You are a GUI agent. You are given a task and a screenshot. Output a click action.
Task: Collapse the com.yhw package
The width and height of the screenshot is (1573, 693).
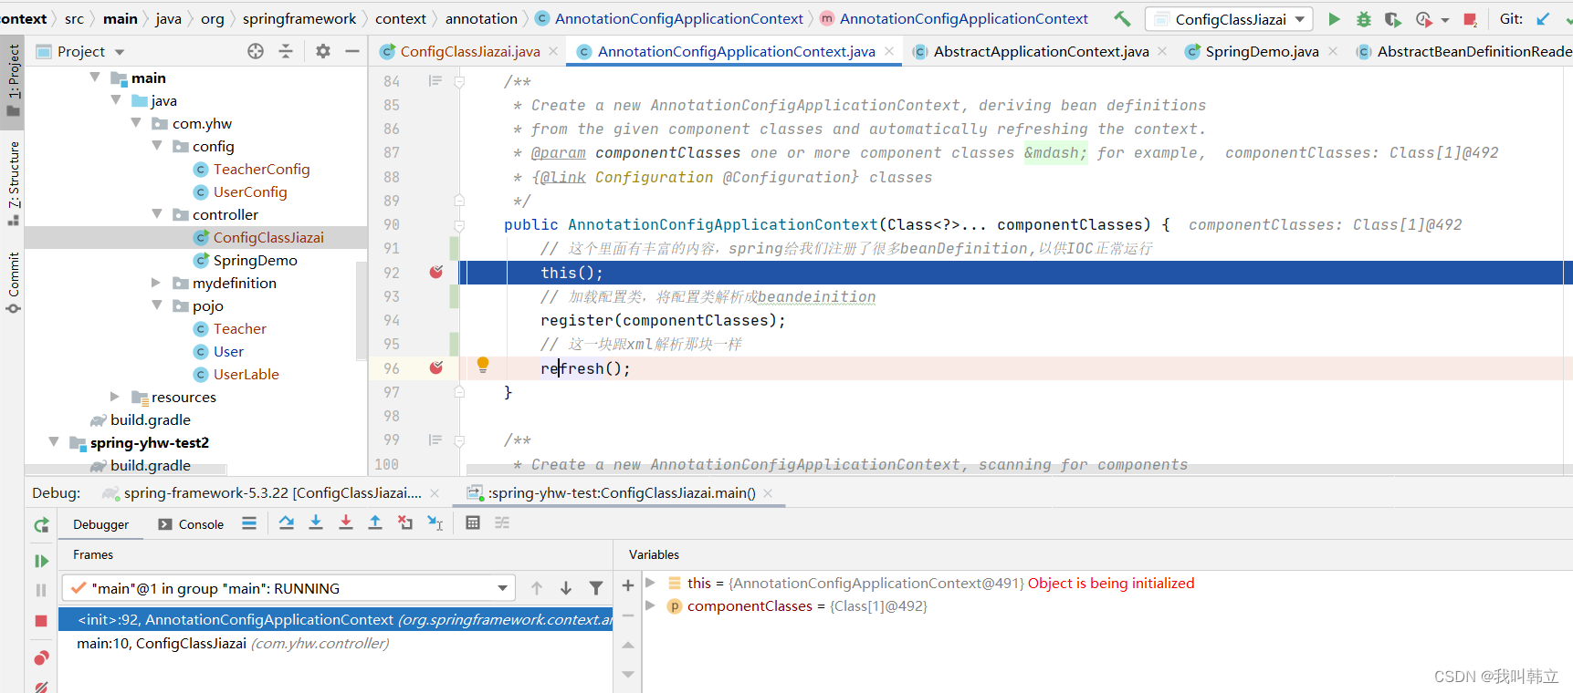pos(136,123)
